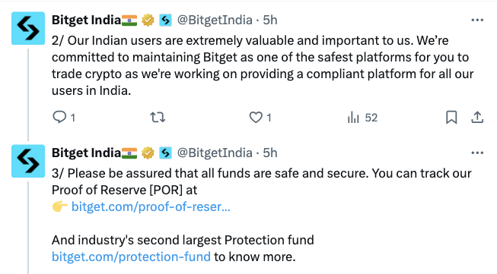497x274 pixels.
Task: Open more options menu on first tweet
Action: tap(477, 20)
